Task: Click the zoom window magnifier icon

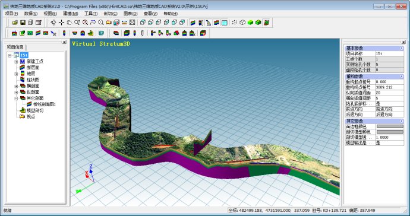Action: 85,23
